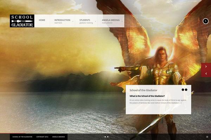Click the circular fullscreen toggle icon
This screenshot has width=211, height=140.
click(x=205, y=21)
